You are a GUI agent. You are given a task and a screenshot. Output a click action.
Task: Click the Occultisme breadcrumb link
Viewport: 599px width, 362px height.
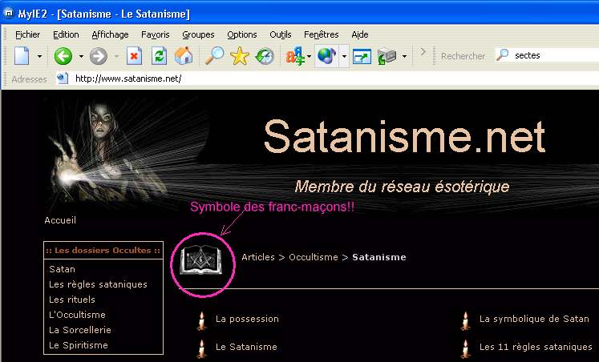coord(314,257)
